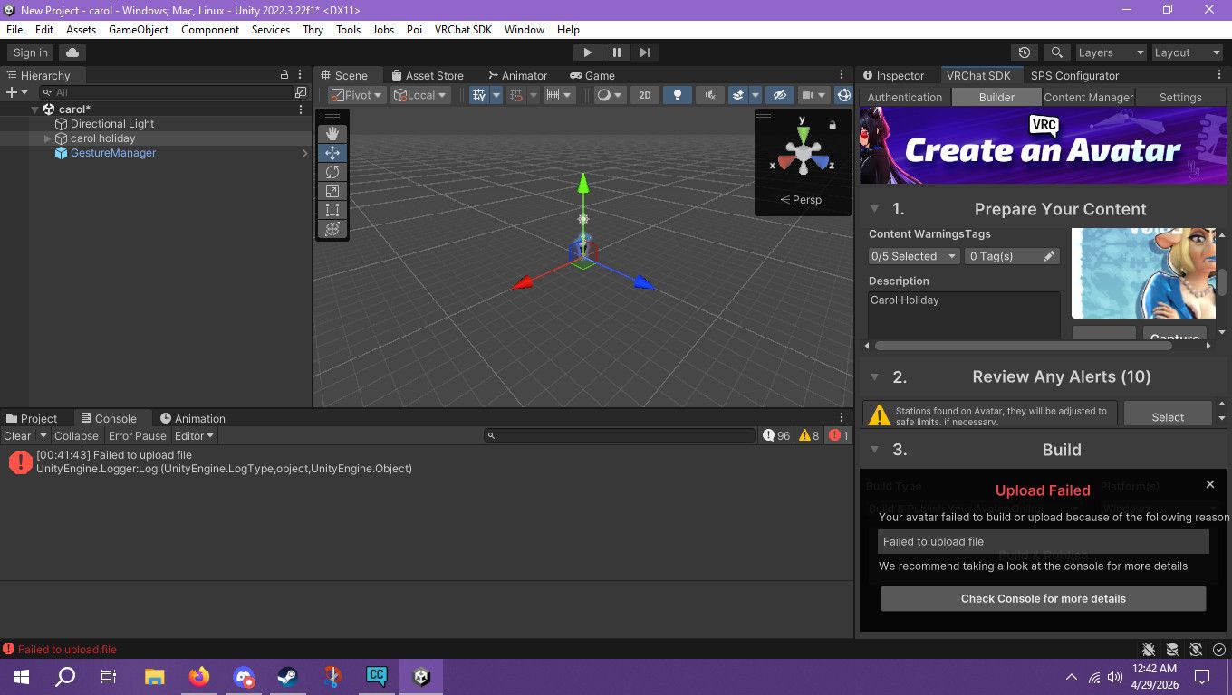The height and width of the screenshot is (695, 1232).
Task: Click the Hierarchy search-by-type icon
Action: (301, 92)
